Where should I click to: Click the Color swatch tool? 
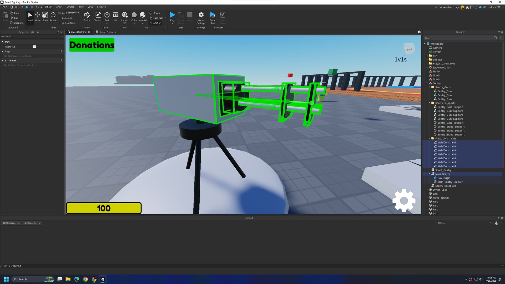134,15
